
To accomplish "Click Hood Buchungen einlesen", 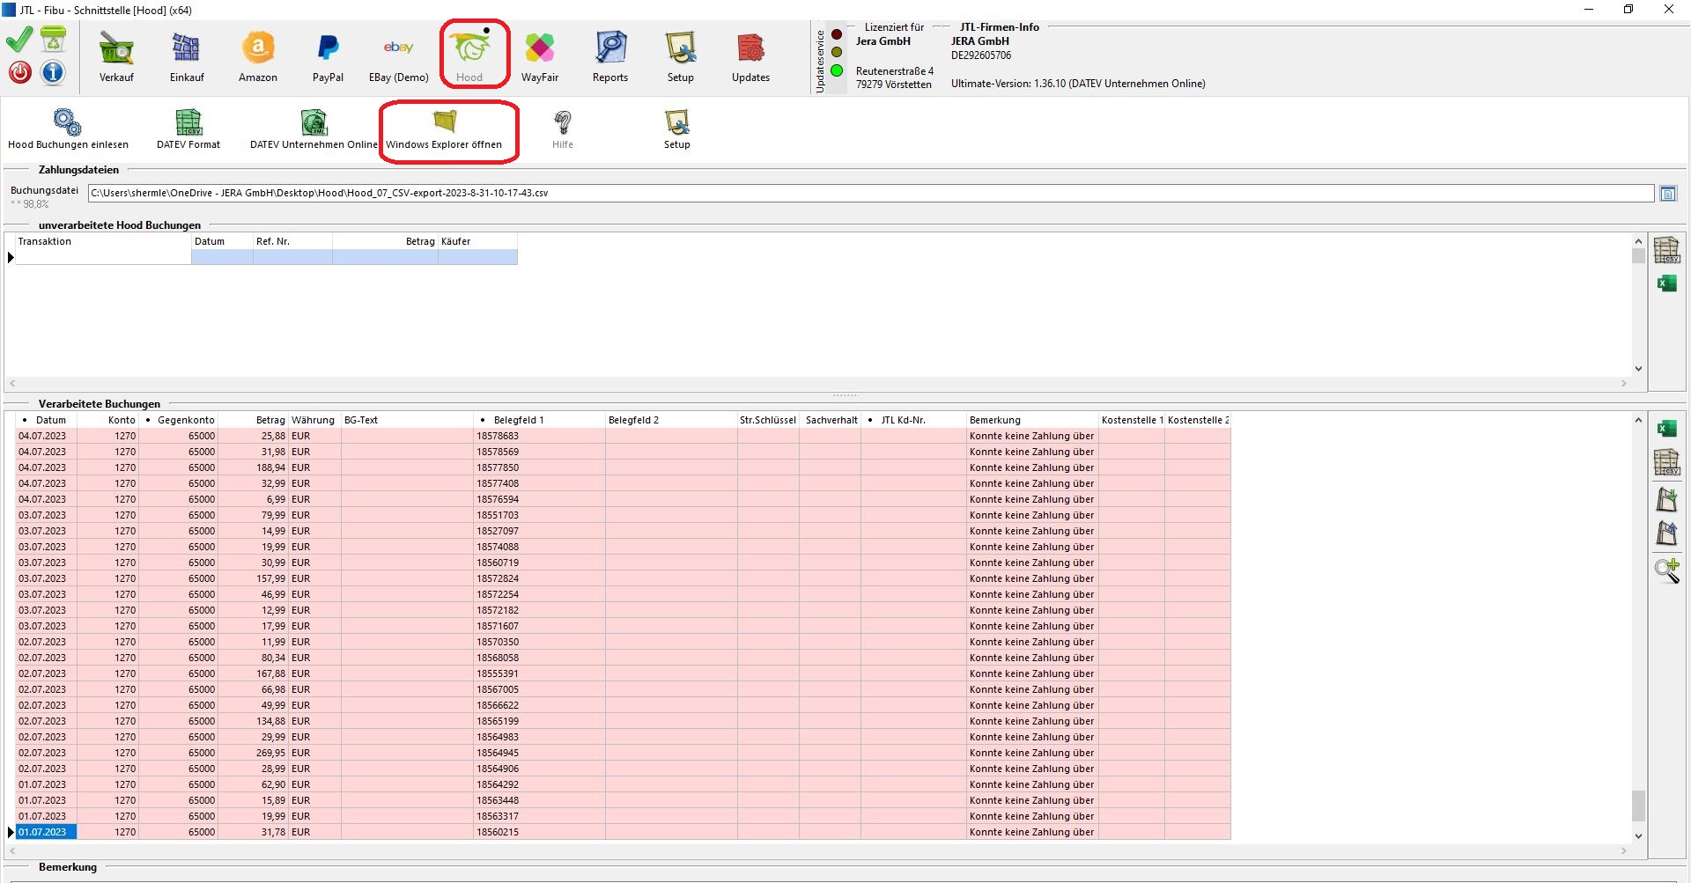I will [x=68, y=129].
